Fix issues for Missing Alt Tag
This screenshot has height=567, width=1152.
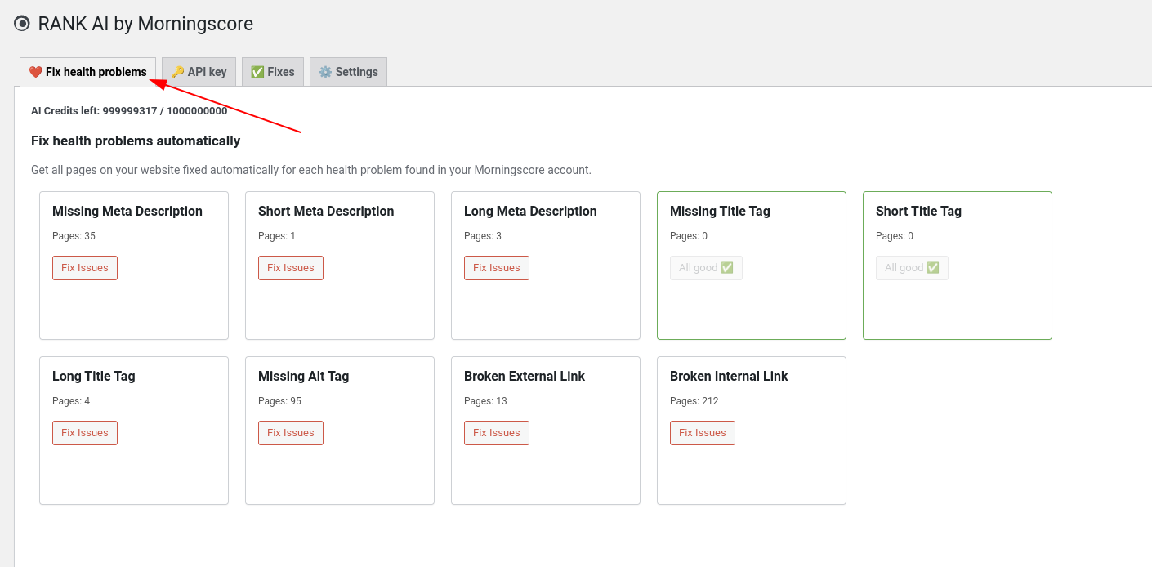coord(291,433)
